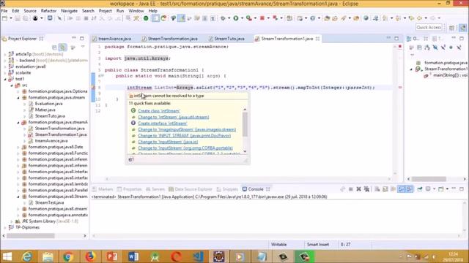This screenshot has width=469, height=263.
Task: Apply quick fix Change to 'InputStream' (java.io)
Action: 168,142
